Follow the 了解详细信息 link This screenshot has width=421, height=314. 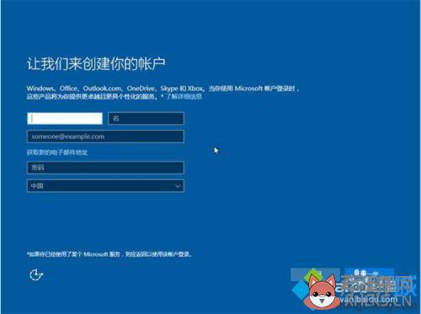(184, 97)
